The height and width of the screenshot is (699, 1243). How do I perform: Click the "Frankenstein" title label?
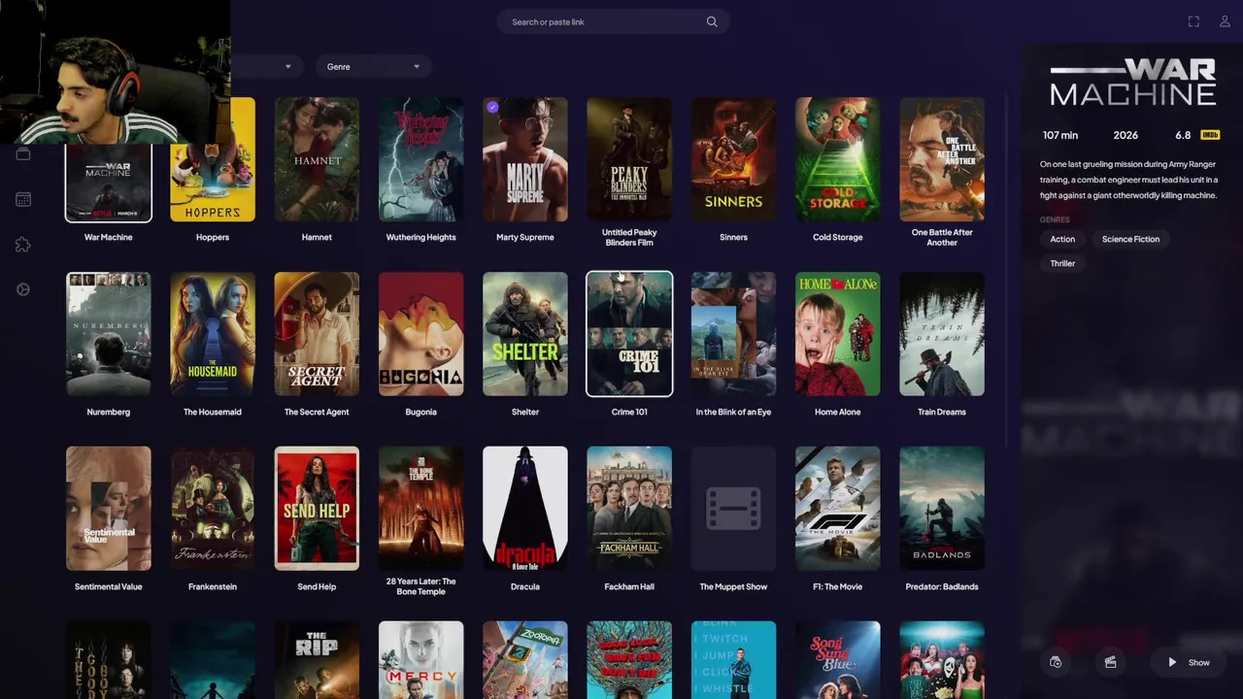tap(213, 586)
